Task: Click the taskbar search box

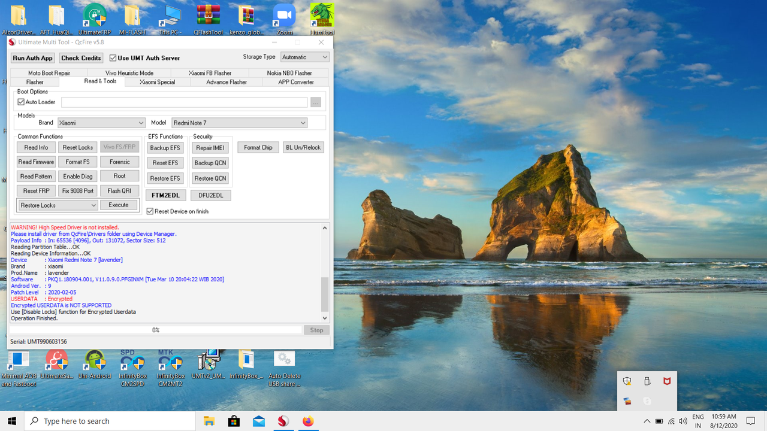Action: [110, 421]
